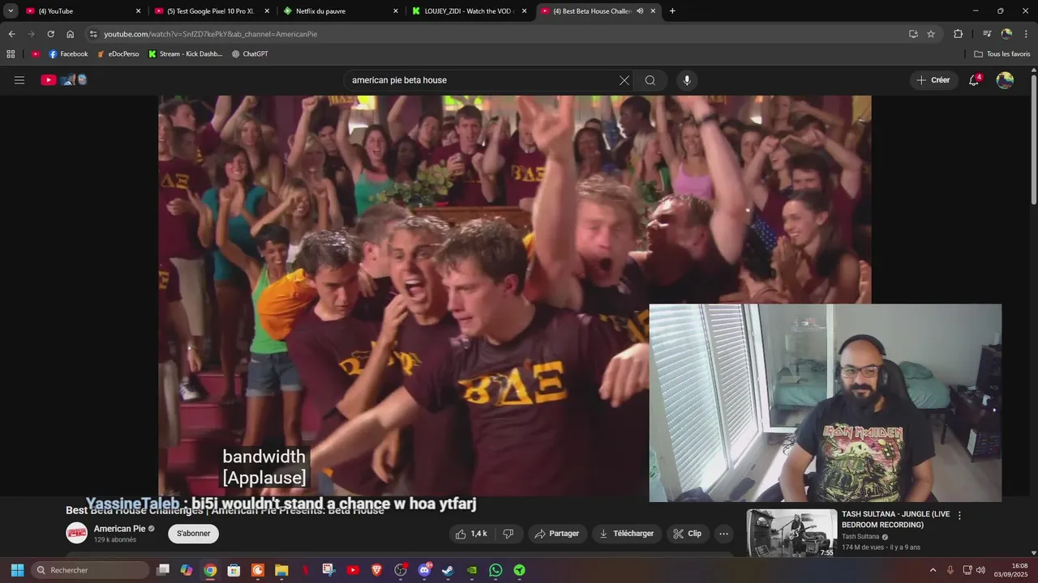Switch to Netflix du pauvre tab

[x=341, y=11]
